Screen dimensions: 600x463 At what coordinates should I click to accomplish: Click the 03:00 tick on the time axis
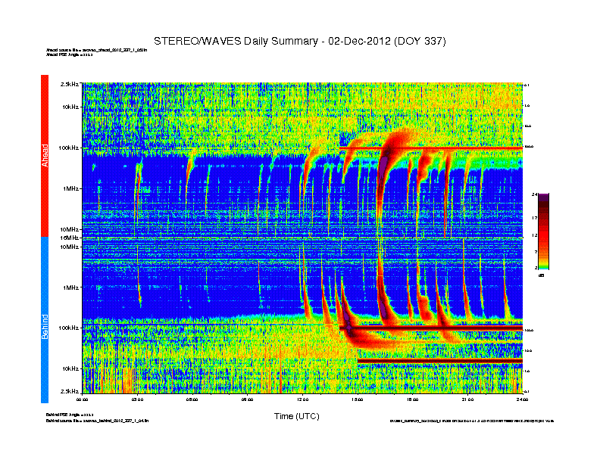point(138,399)
